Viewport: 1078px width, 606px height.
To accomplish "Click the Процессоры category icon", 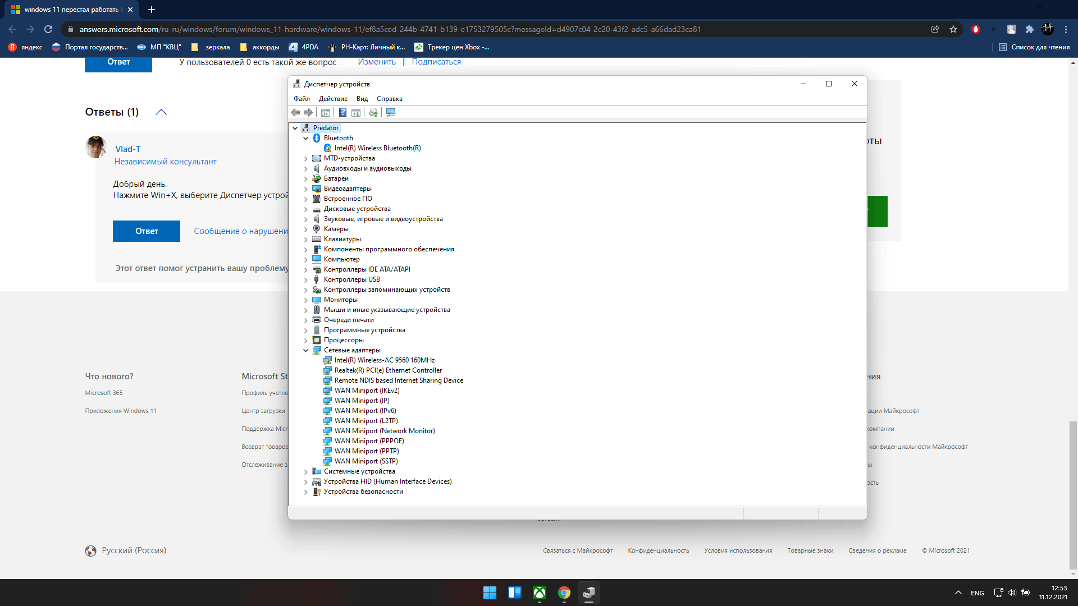I will [x=317, y=340].
